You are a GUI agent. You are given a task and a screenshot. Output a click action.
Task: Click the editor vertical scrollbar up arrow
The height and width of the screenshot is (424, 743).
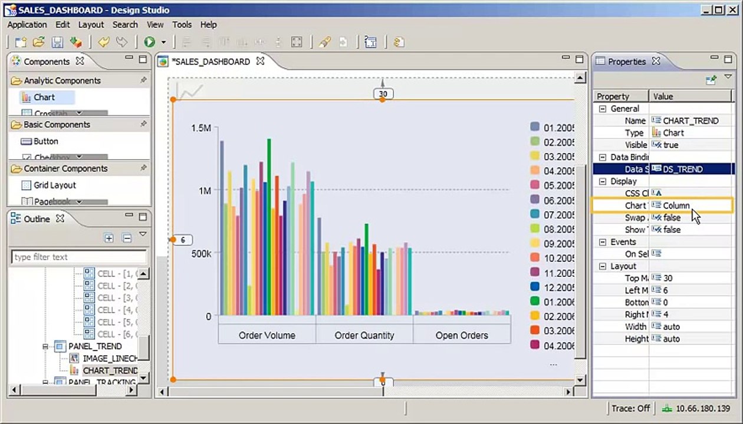click(580, 78)
